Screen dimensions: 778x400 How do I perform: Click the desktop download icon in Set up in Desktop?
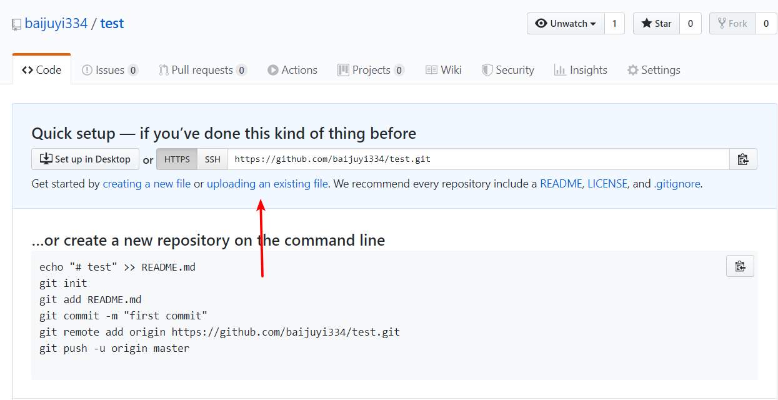pyautogui.click(x=46, y=159)
